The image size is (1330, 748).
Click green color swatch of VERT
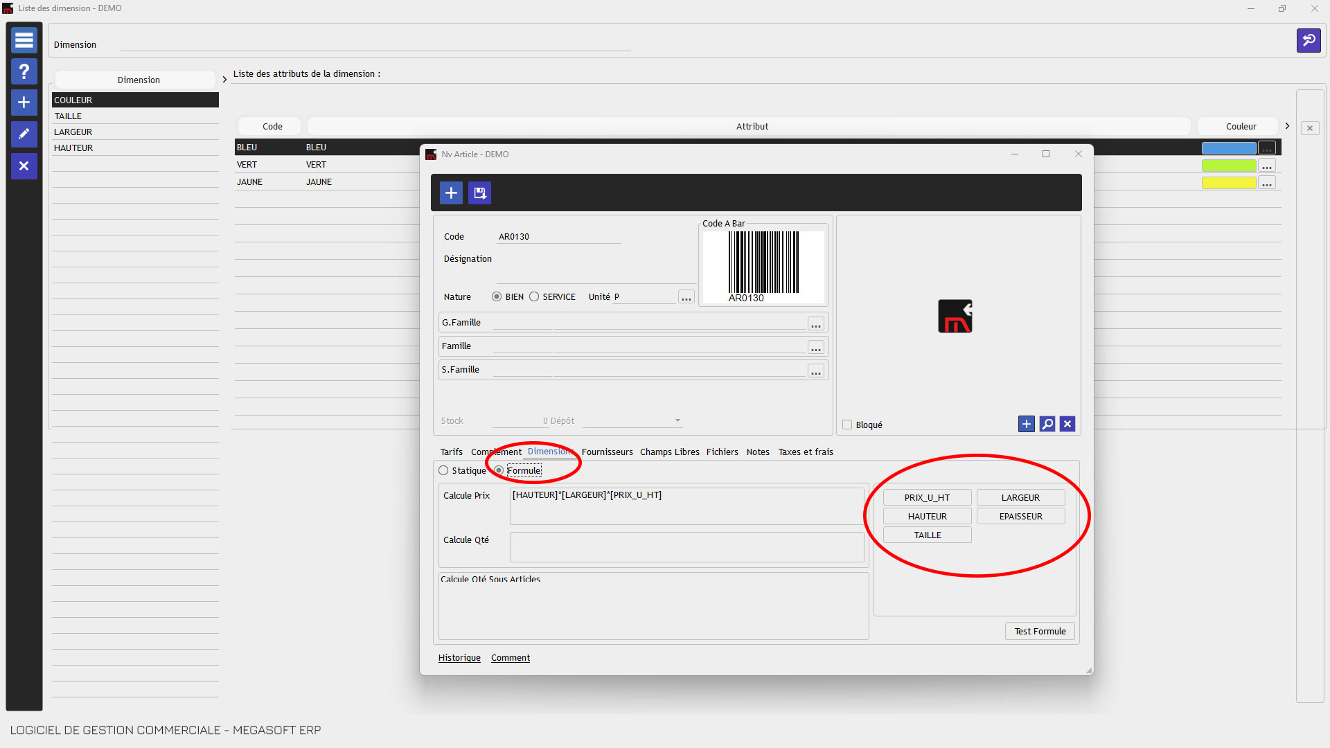coord(1228,166)
